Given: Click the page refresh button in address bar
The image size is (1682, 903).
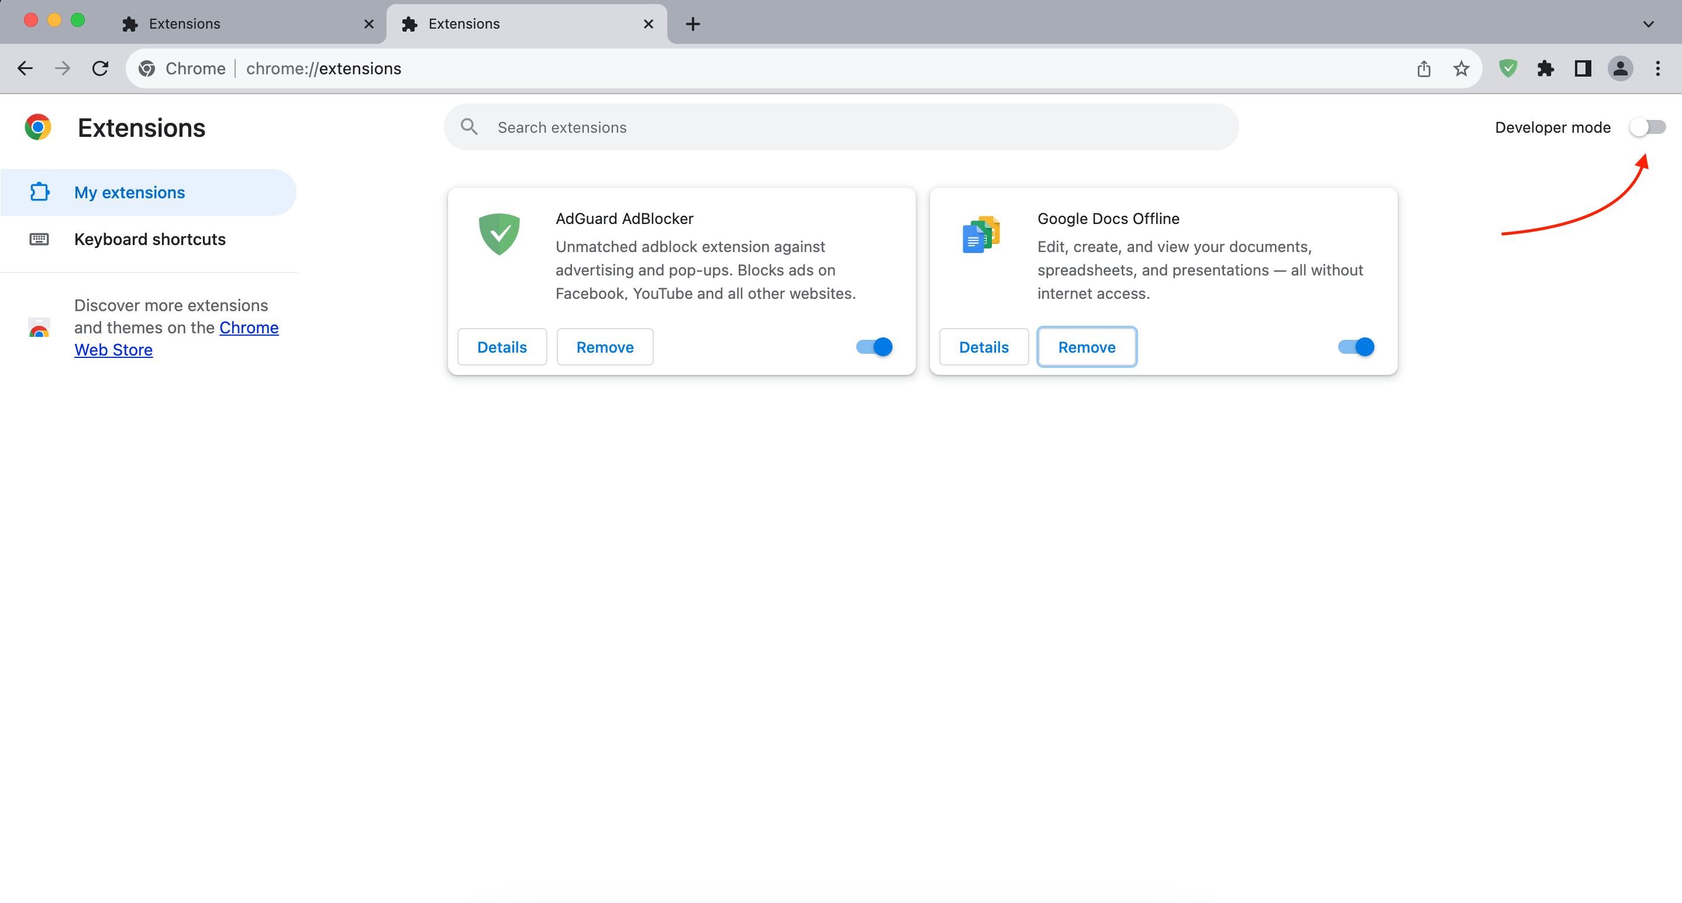Looking at the screenshot, I should [100, 68].
